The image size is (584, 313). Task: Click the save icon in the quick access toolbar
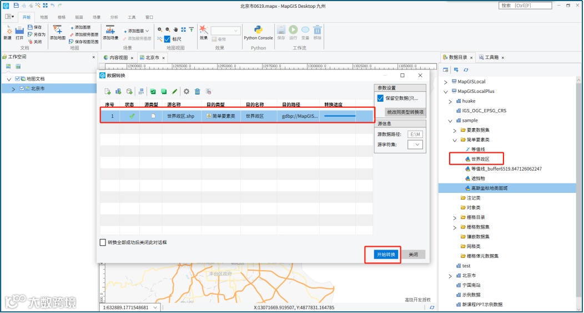point(16,6)
